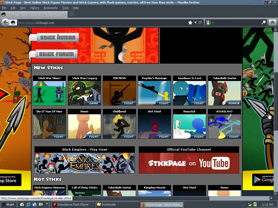The height and width of the screenshot is (208, 278).
Task: Select the Stick Page browser tab
Action: coord(34,15)
